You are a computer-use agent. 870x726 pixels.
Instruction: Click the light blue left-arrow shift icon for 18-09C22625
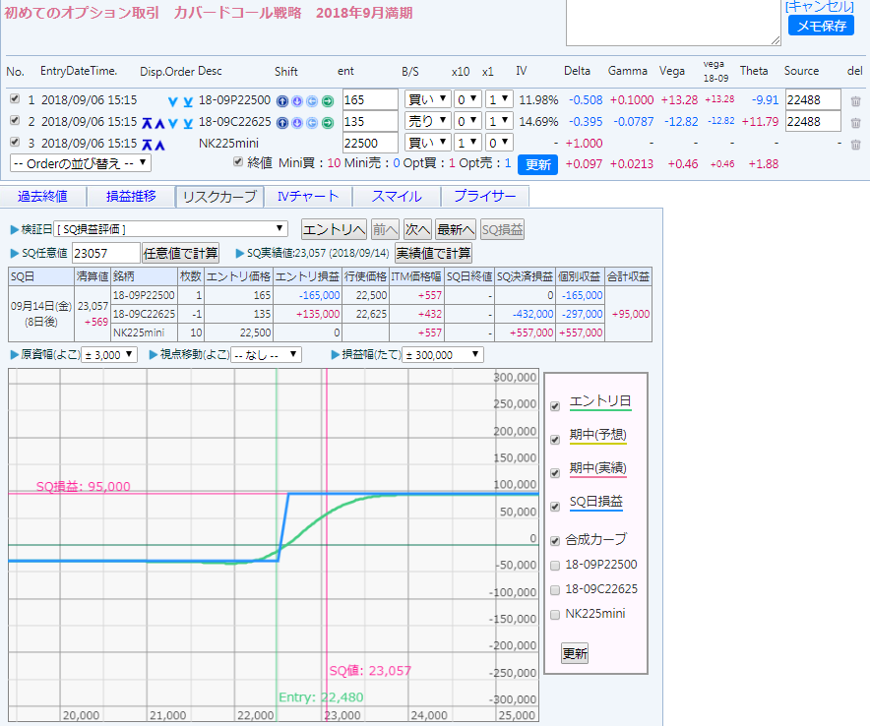click(312, 123)
